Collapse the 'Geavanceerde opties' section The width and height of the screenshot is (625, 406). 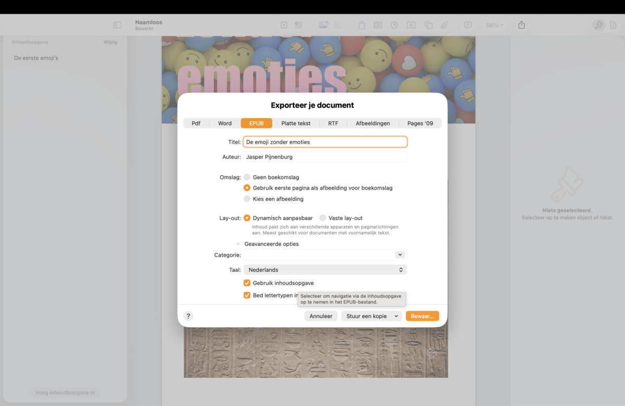239,244
